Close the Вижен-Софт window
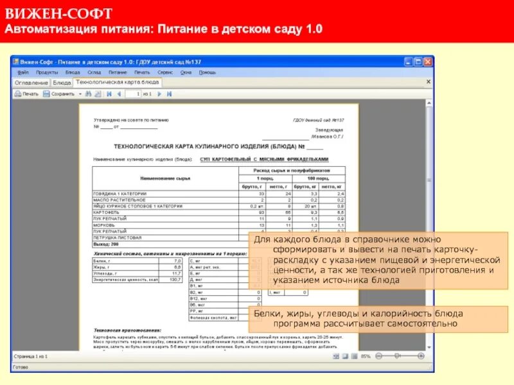Viewport: 514px width, 385px height. (x=428, y=62)
